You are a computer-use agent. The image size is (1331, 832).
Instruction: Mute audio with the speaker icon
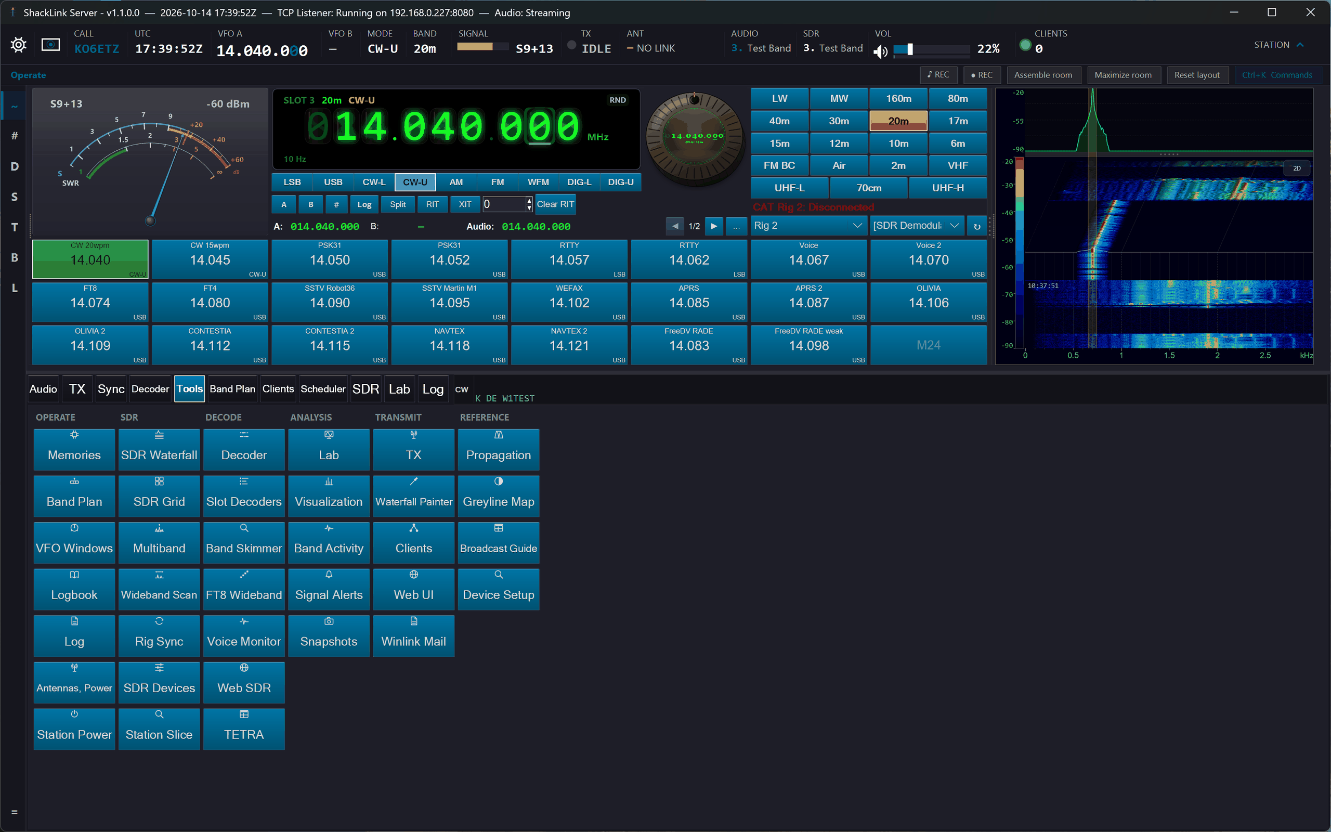881,50
